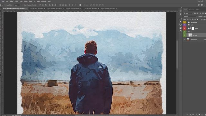Click Auto-Align Layers icon in options bar
206x116 pixels.
80,5
